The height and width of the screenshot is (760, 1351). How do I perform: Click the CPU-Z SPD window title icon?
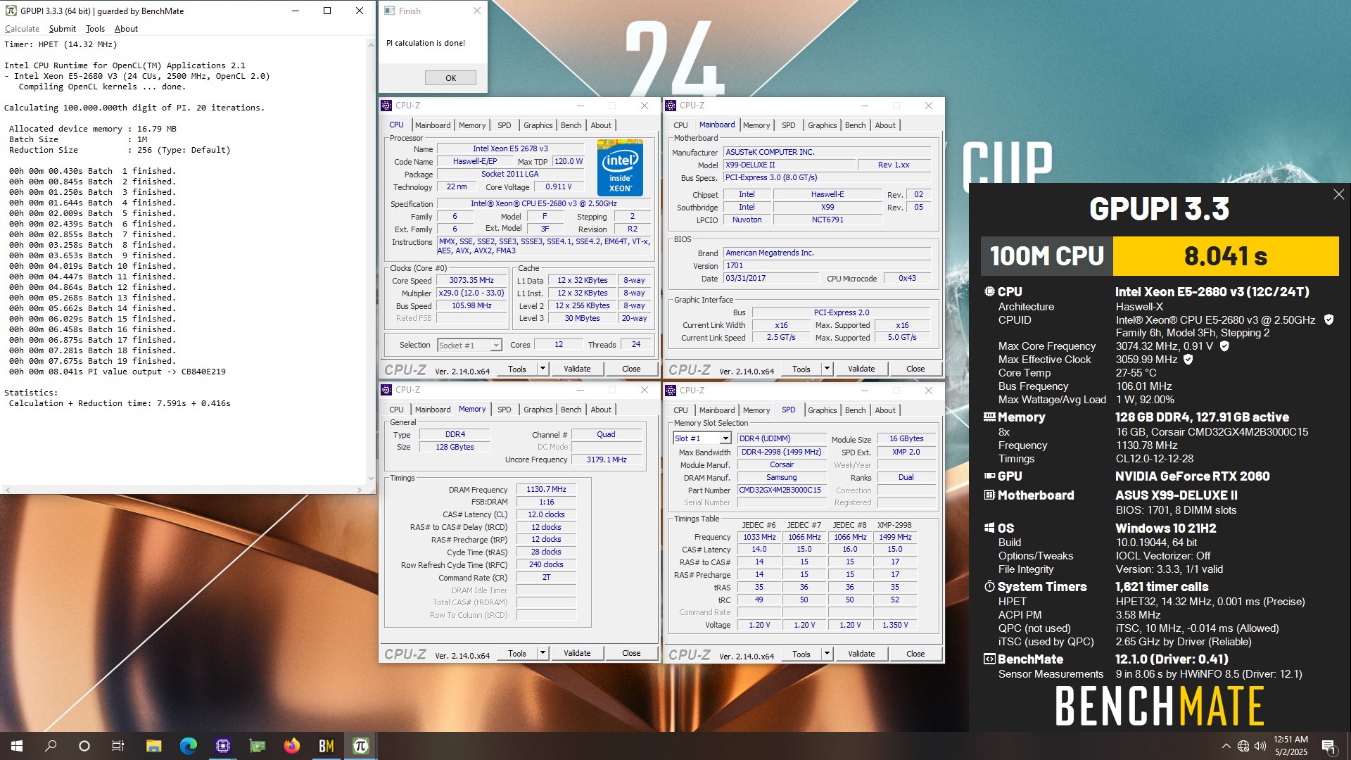click(x=671, y=391)
